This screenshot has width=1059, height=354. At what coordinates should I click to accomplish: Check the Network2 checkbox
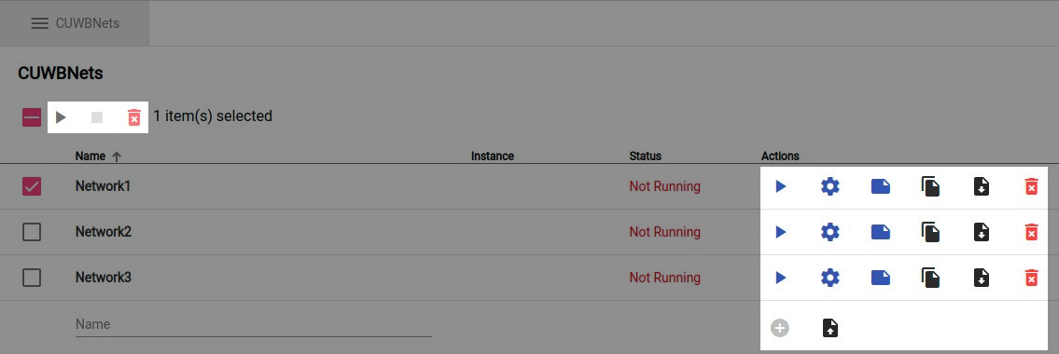pyautogui.click(x=32, y=233)
